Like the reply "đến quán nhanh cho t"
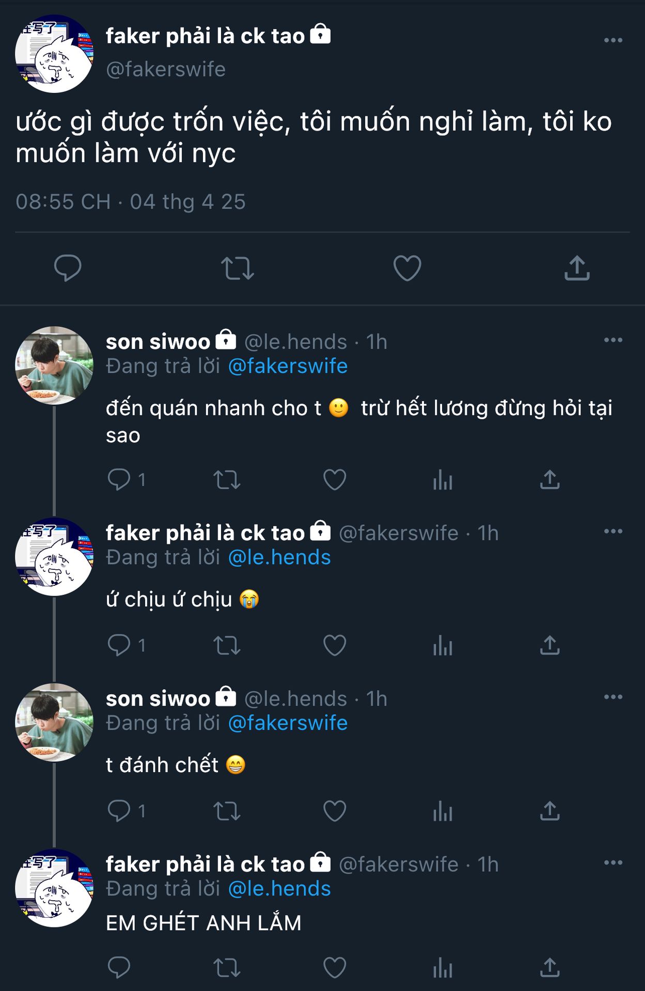The image size is (645, 991). [x=335, y=480]
